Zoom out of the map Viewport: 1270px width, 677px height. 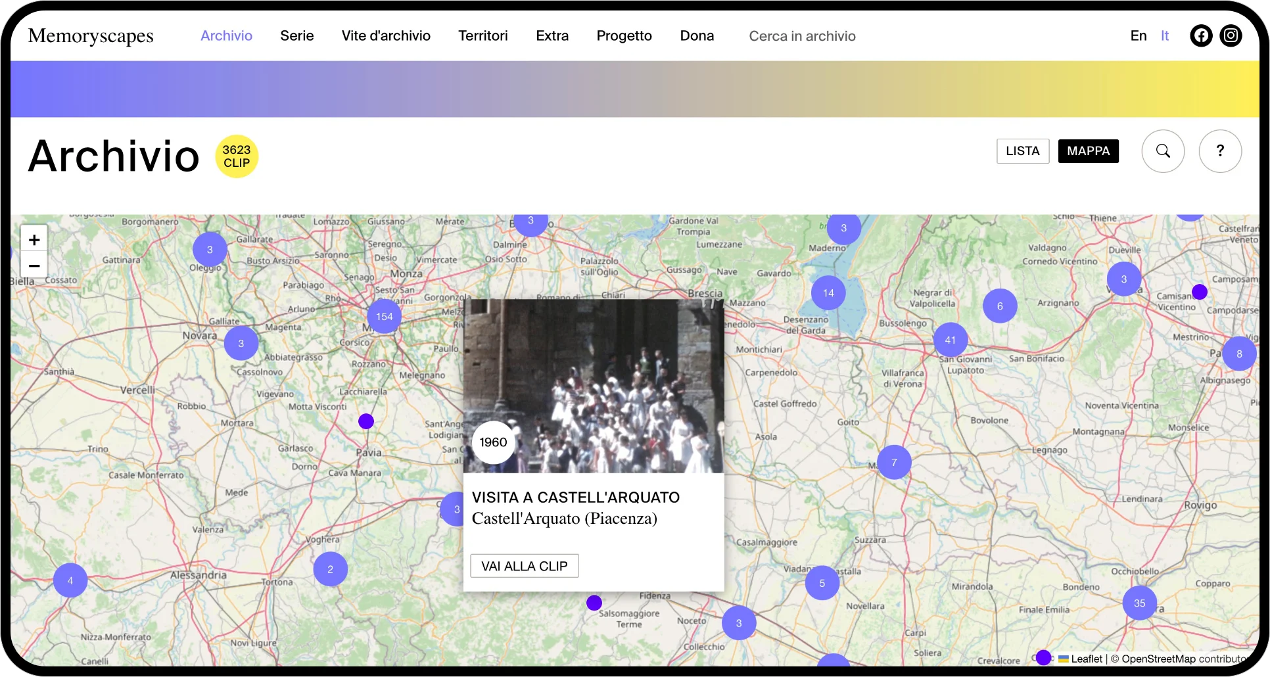click(34, 266)
